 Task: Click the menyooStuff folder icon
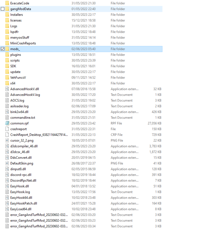[x=7, y=38]
